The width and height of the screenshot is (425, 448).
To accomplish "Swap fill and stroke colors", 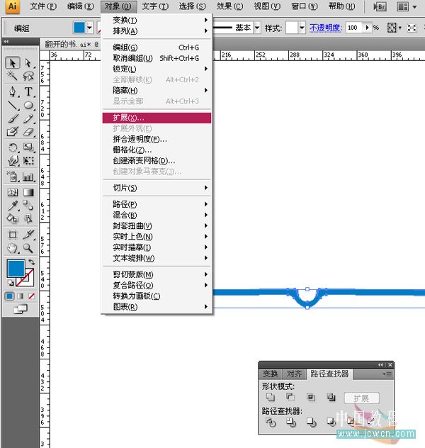I will [x=31, y=262].
